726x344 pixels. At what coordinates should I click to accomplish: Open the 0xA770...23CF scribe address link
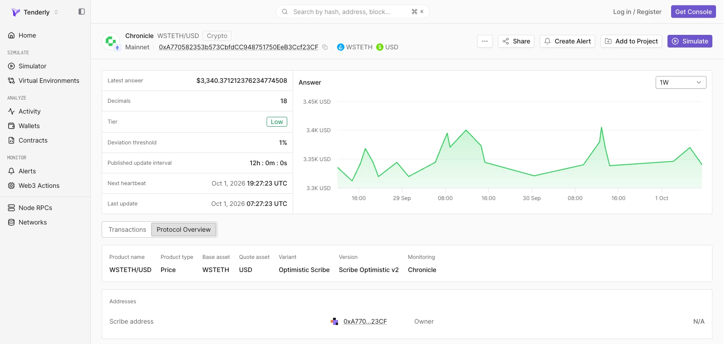(x=365, y=321)
